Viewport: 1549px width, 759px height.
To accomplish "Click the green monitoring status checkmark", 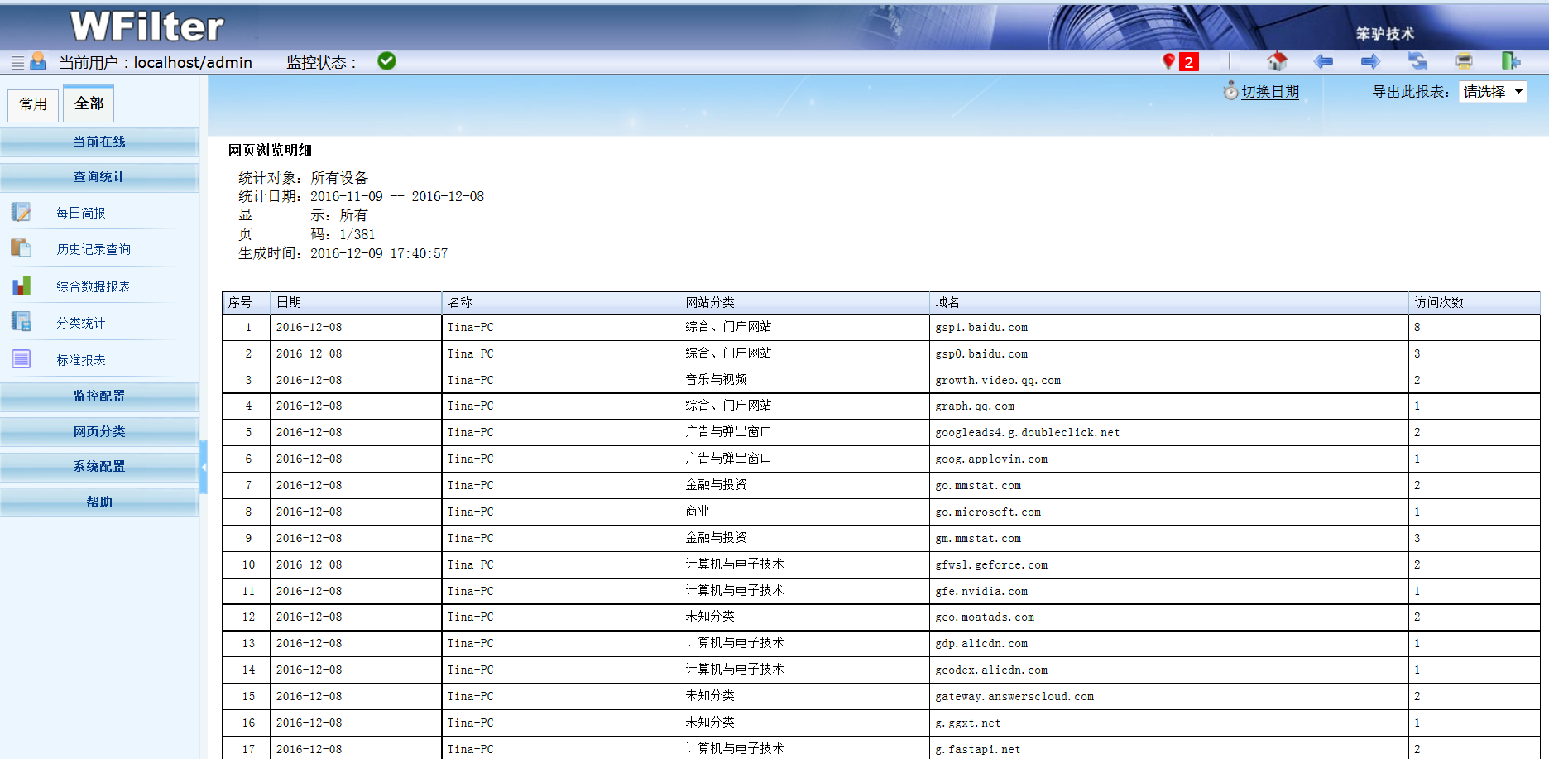I will (x=386, y=61).
